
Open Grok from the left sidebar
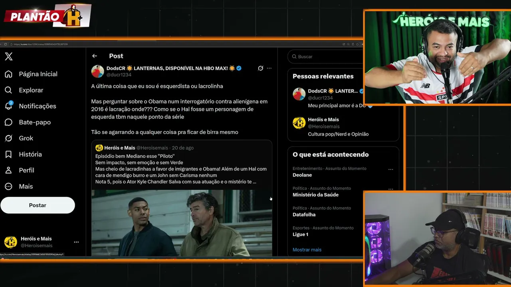click(x=19, y=138)
